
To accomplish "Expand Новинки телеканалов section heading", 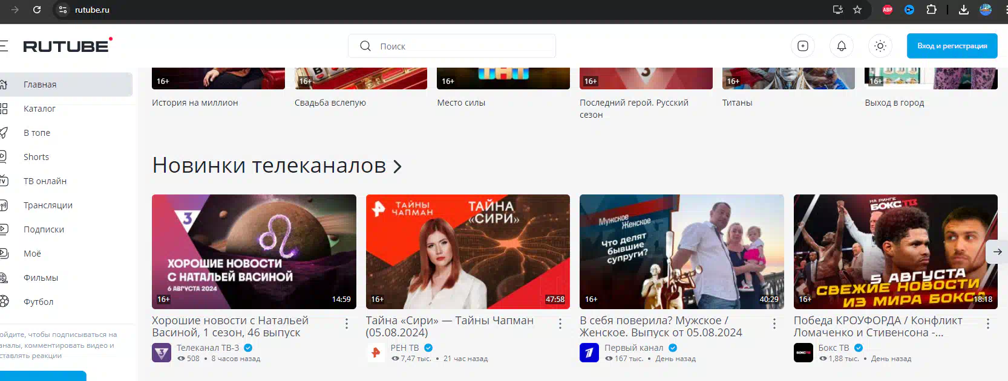I will pos(277,165).
